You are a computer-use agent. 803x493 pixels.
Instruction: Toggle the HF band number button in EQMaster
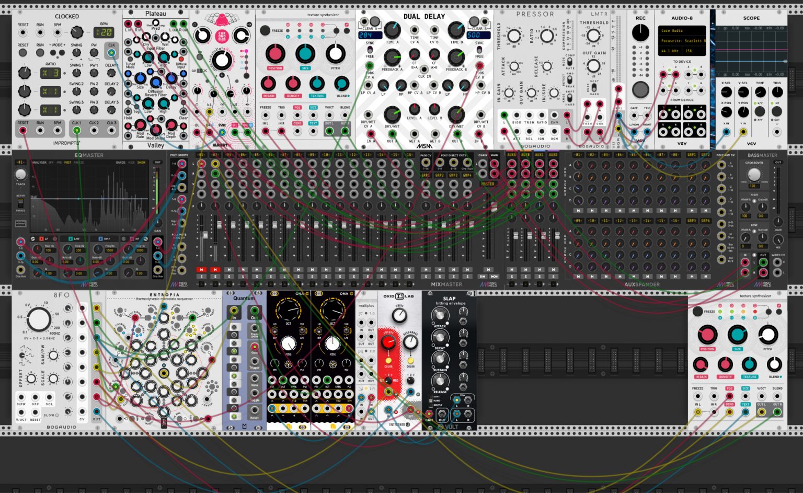(x=131, y=239)
